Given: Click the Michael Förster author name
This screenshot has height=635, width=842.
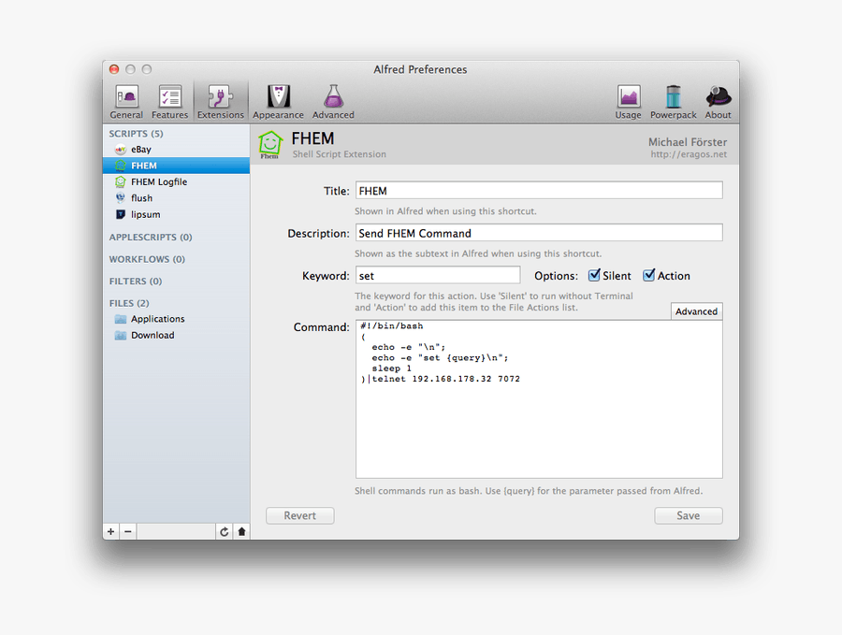Looking at the screenshot, I should pos(688,142).
